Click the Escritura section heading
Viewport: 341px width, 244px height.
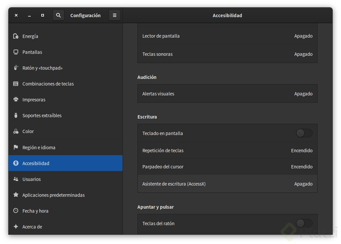tap(147, 117)
